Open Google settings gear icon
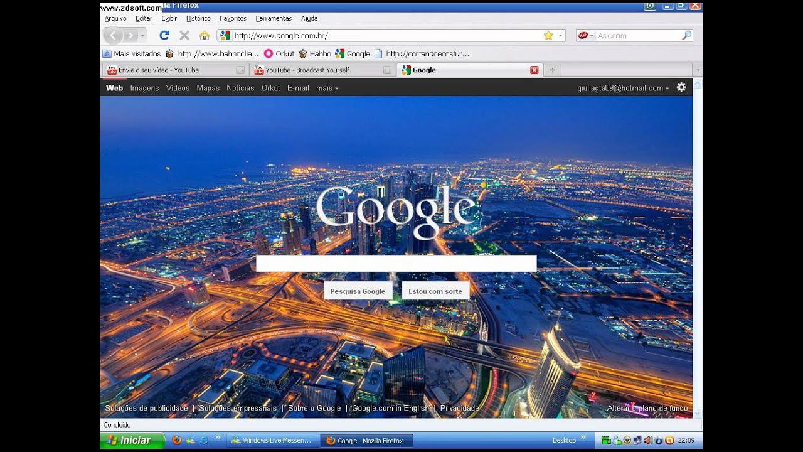Viewport: 803px width, 452px height. pos(681,87)
